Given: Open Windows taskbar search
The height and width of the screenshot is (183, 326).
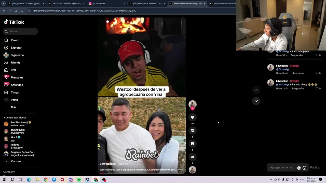Looking at the screenshot, I should [12, 180].
